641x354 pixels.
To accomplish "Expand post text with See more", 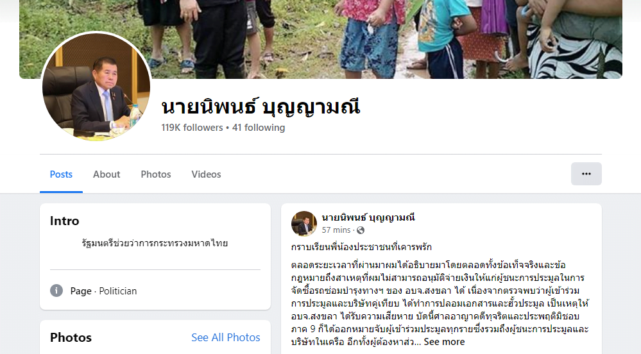I will pyautogui.click(x=444, y=342).
